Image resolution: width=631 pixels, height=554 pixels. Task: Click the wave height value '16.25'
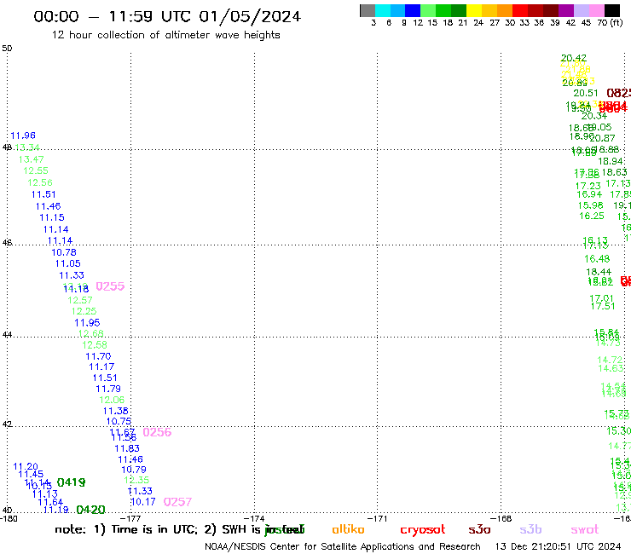point(592,216)
